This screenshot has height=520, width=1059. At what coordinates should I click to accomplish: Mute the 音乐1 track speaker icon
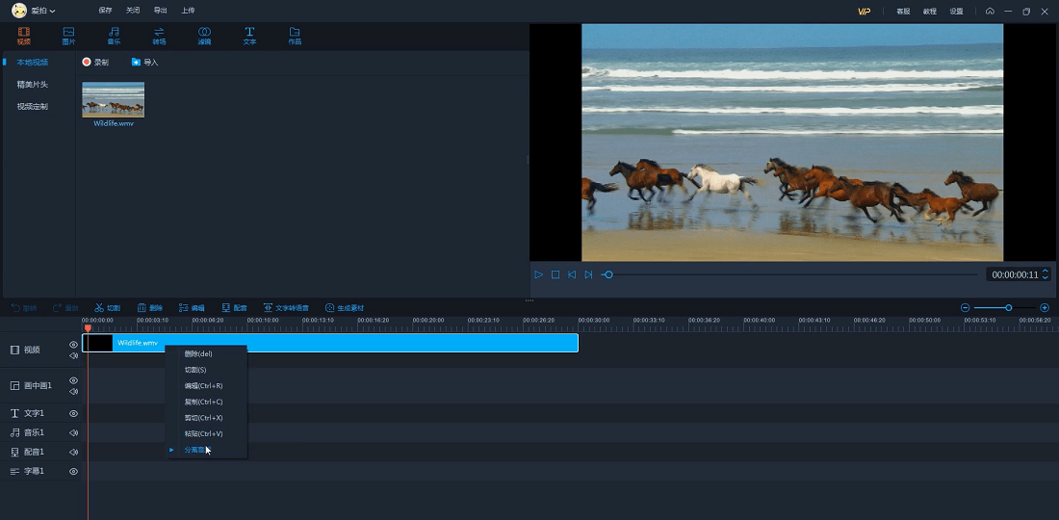(73, 432)
